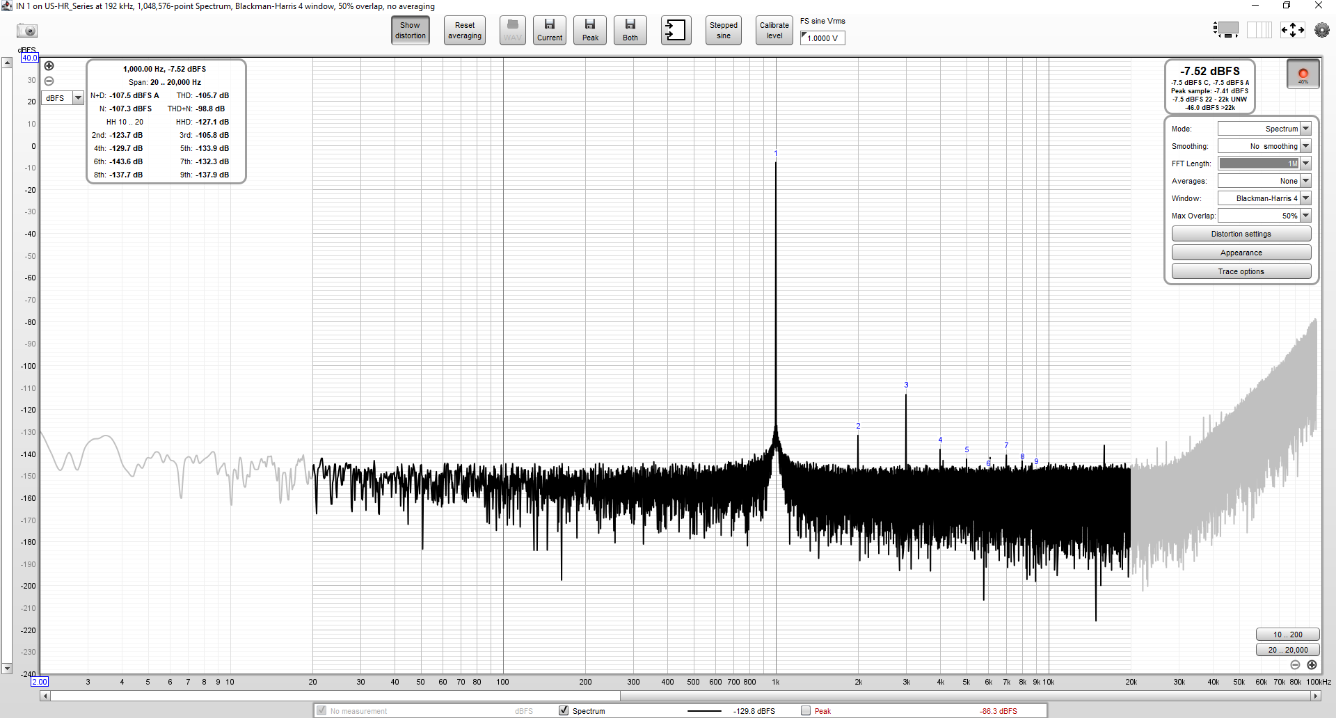Save Peak trace

coord(590,31)
